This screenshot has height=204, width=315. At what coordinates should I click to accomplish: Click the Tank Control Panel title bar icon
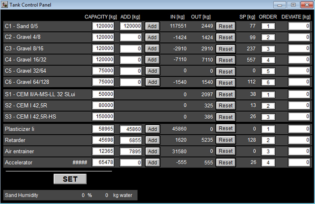click(4, 4)
